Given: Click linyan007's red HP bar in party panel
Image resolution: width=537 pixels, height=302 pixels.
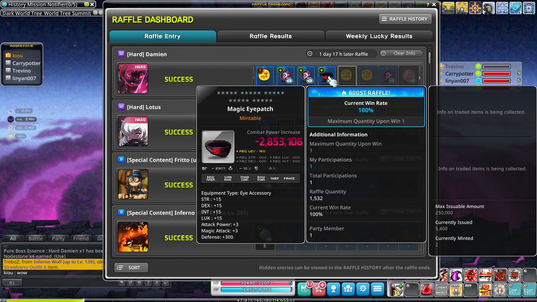Looking at the screenshot, I should point(496,81).
